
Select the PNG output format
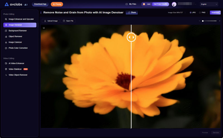[x=200, y=13]
